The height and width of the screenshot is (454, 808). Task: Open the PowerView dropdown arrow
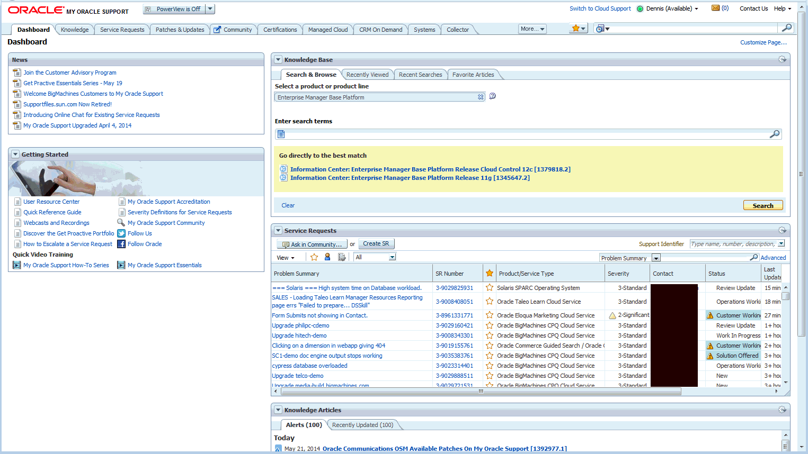210,9
